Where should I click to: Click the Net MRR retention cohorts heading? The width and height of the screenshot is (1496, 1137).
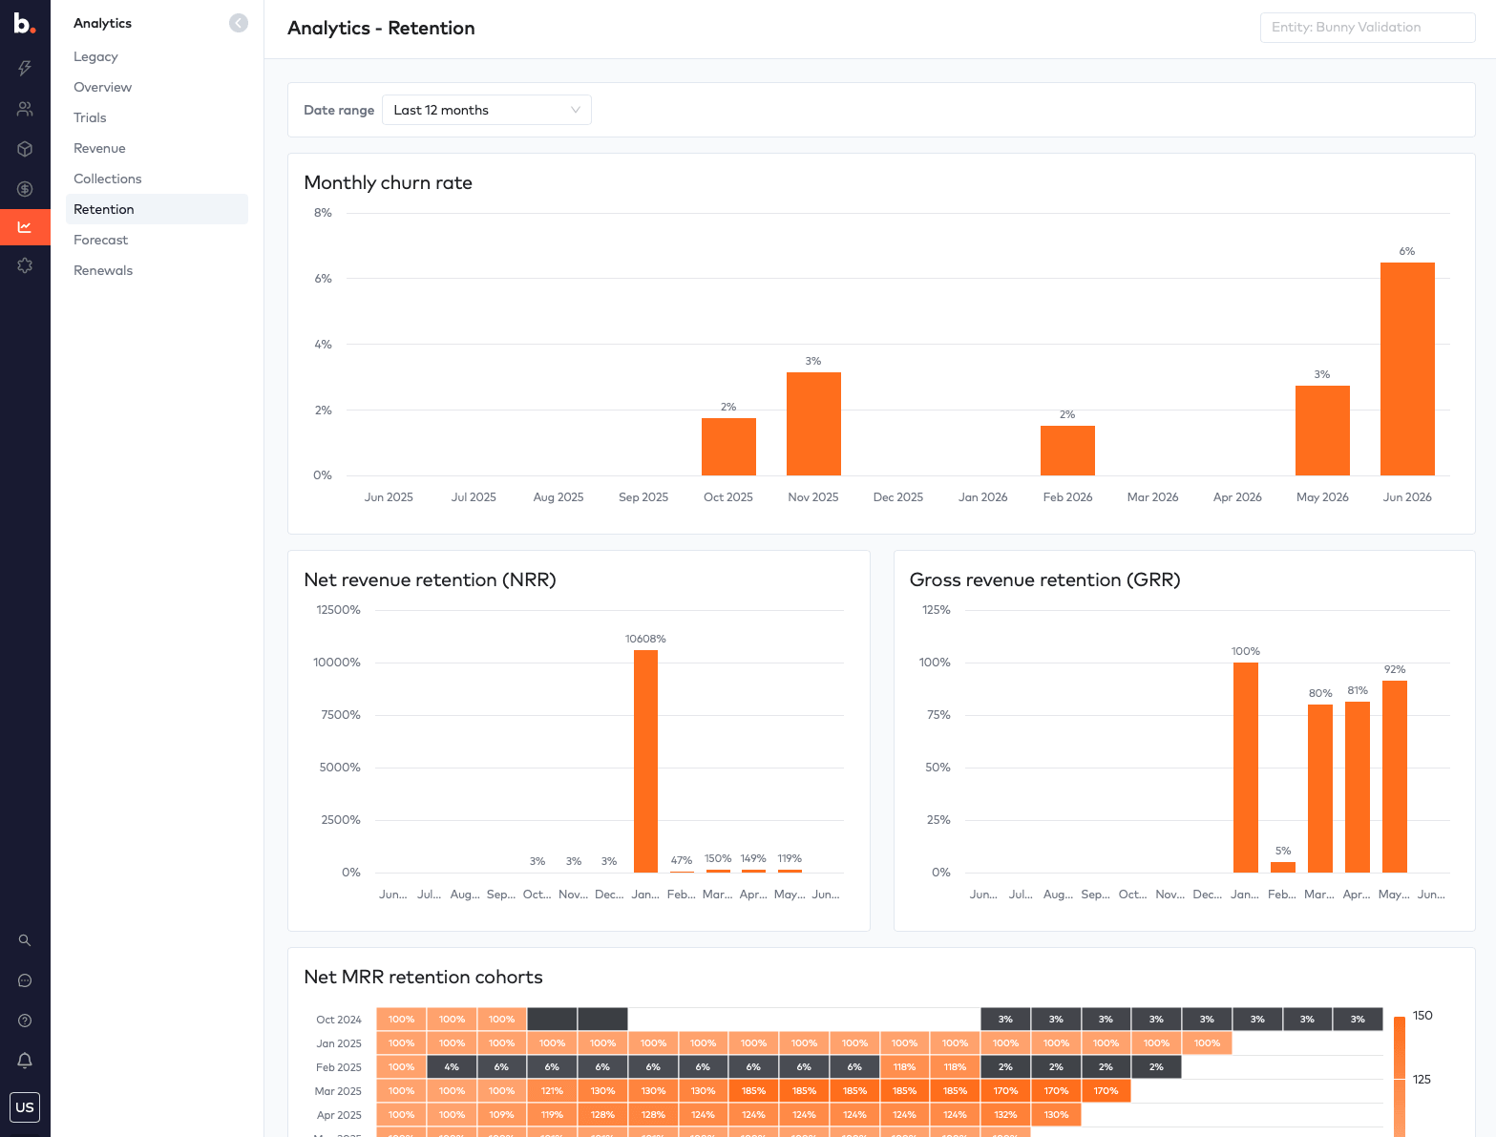tap(423, 977)
